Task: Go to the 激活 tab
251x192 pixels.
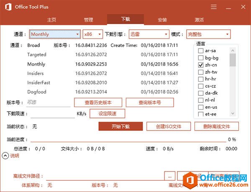Action: tap(199, 20)
